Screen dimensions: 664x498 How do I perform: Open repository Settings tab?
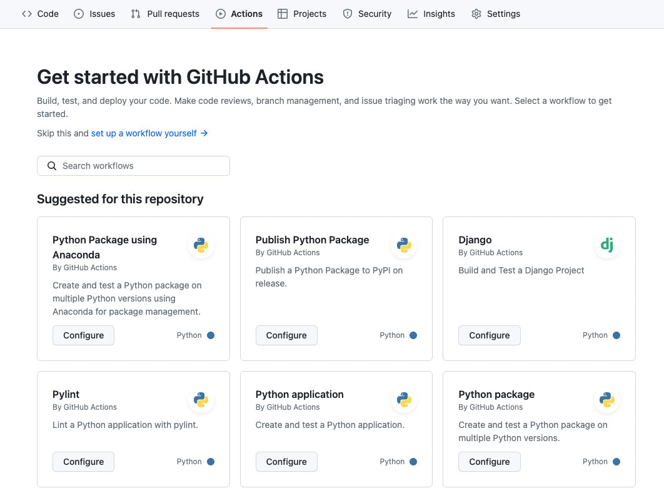tap(495, 14)
